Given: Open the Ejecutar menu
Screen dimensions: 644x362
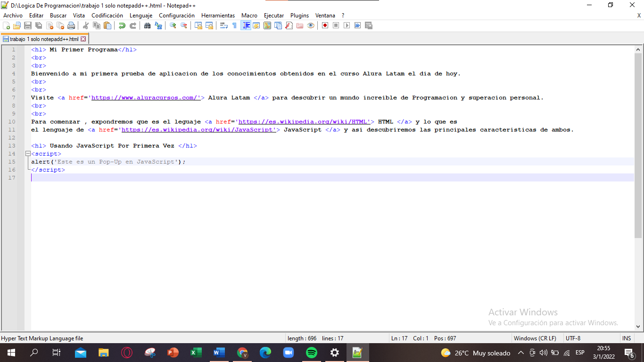Looking at the screenshot, I should 274,16.
